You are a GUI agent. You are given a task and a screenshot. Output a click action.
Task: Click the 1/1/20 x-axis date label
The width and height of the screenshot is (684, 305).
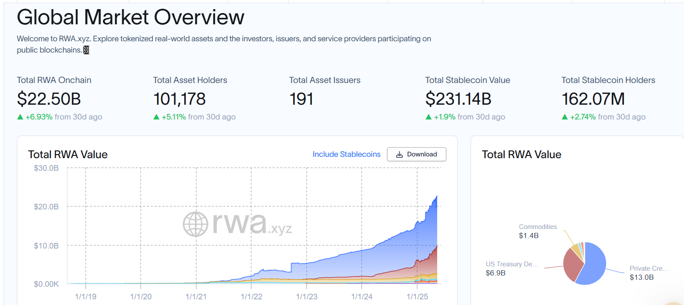click(x=141, y=296)
